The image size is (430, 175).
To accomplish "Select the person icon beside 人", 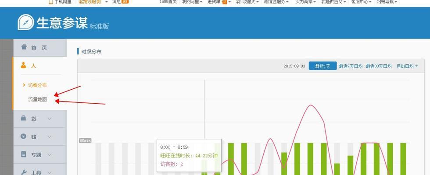I will pos(24,65).
